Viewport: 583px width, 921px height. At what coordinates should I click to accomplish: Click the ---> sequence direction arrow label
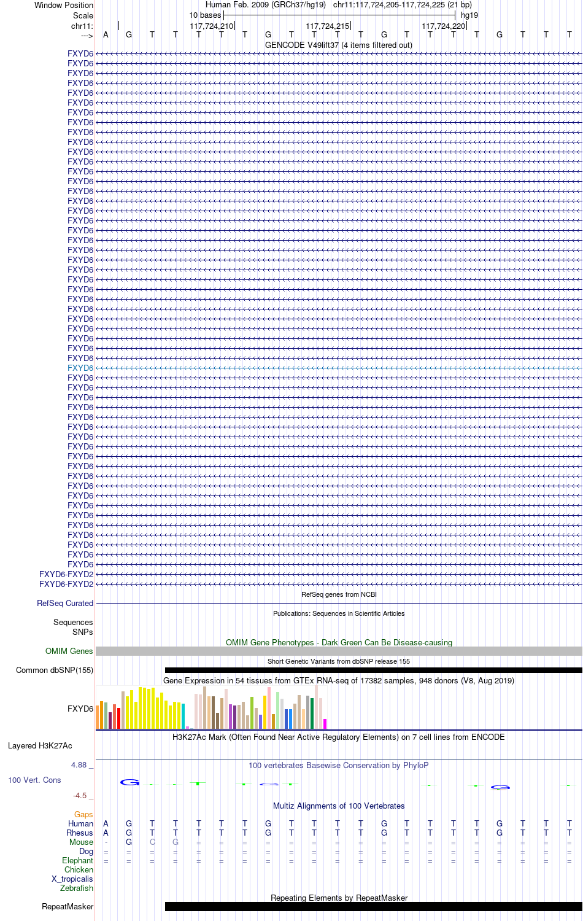pos(87,36)
